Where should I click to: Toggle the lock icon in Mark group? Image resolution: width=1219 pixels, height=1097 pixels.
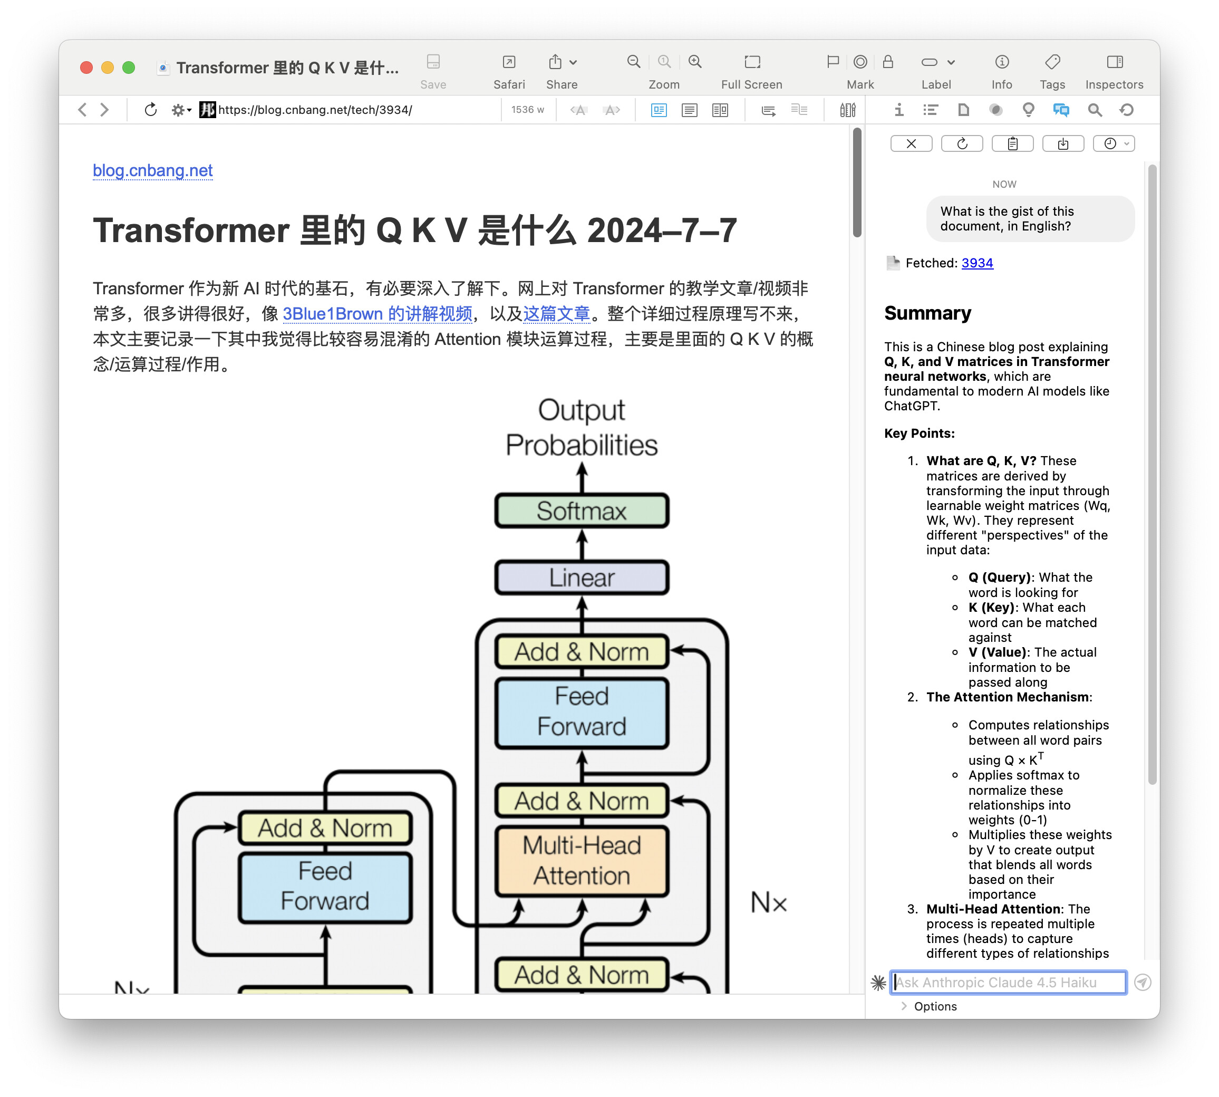point(887,62)
